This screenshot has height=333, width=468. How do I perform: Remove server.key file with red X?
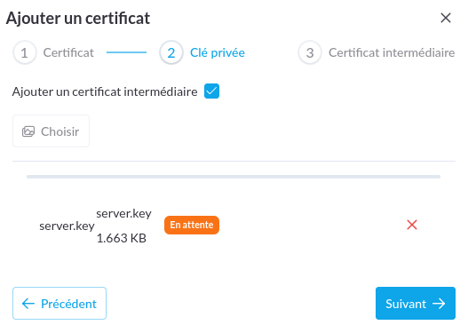click(x=412, y=225)
